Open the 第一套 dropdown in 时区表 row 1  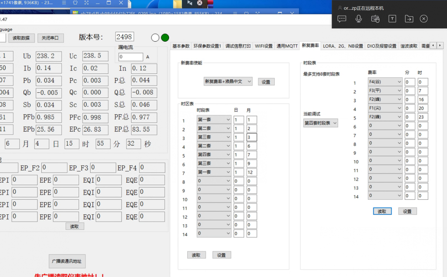point(214,119)
